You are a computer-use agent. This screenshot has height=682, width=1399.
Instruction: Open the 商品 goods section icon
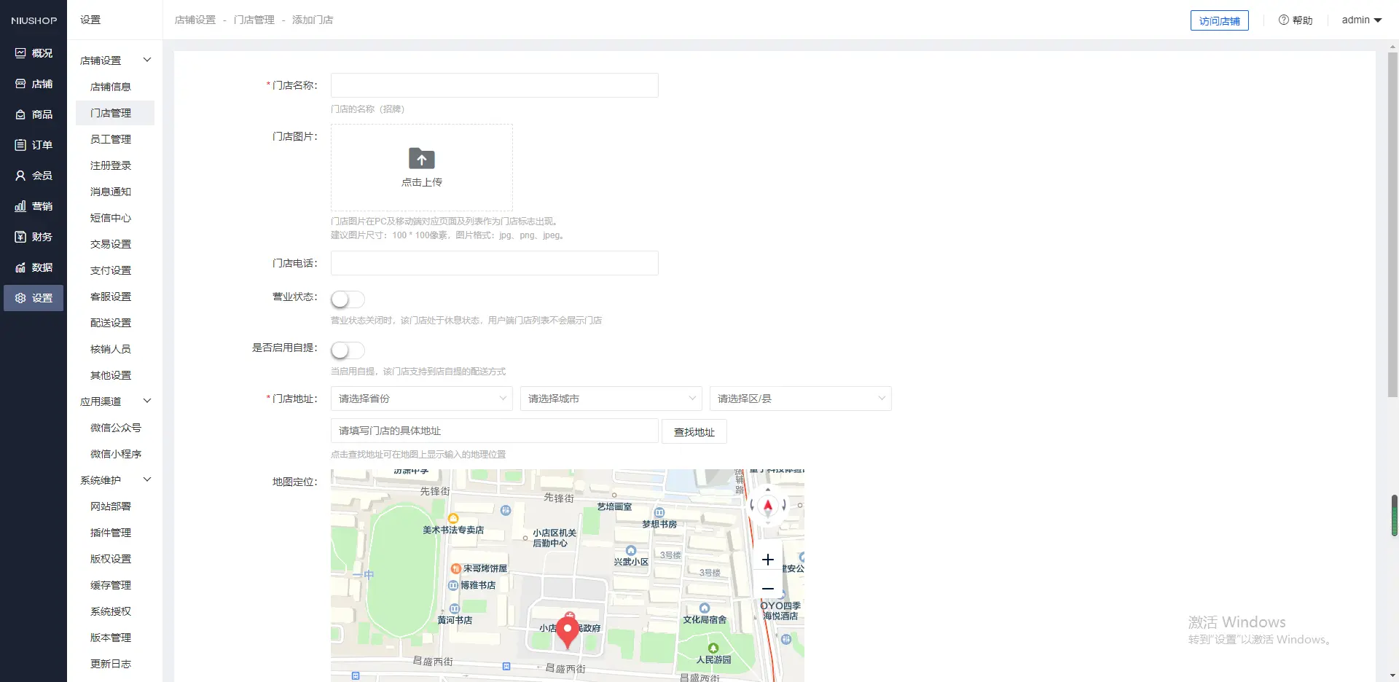(x=20, y=114)
